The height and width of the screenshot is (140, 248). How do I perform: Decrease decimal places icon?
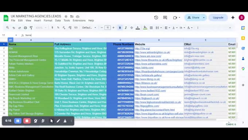pyautogui.click(x=64, y=27)
